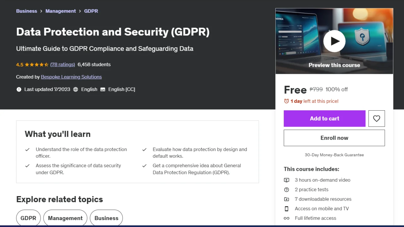Click the Full lifetime access text
The height and width of the screenshot is (227, 404).
(315, 218)
